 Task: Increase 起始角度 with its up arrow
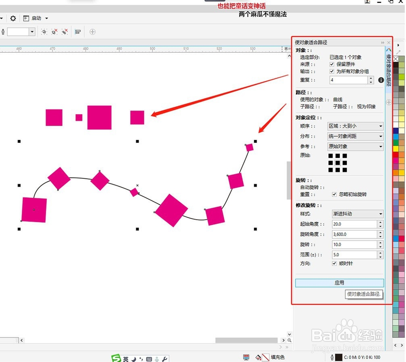380,222
